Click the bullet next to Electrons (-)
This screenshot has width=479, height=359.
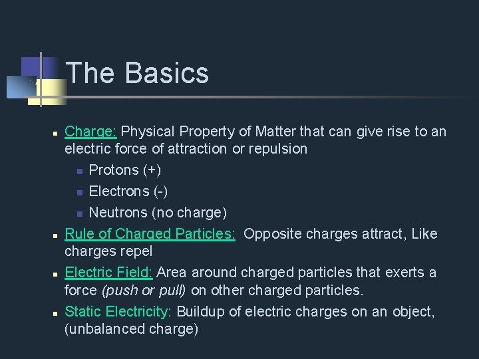pos(79,193)
